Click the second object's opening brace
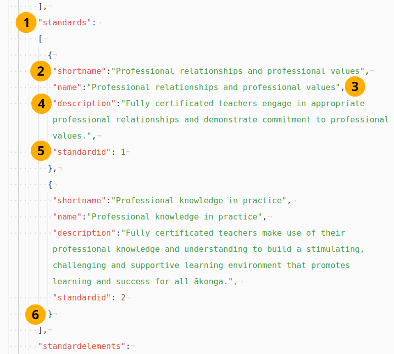 (50, 185)
